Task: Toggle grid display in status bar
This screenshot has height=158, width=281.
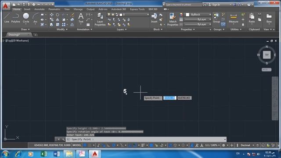Action: click(85, 145)
